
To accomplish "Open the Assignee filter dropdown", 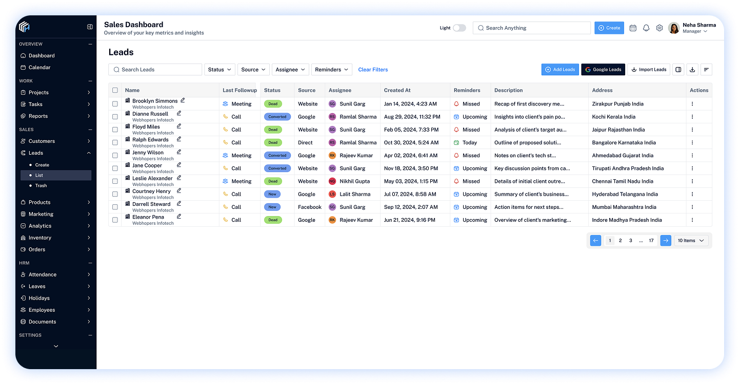I will [x=290, y=70].
